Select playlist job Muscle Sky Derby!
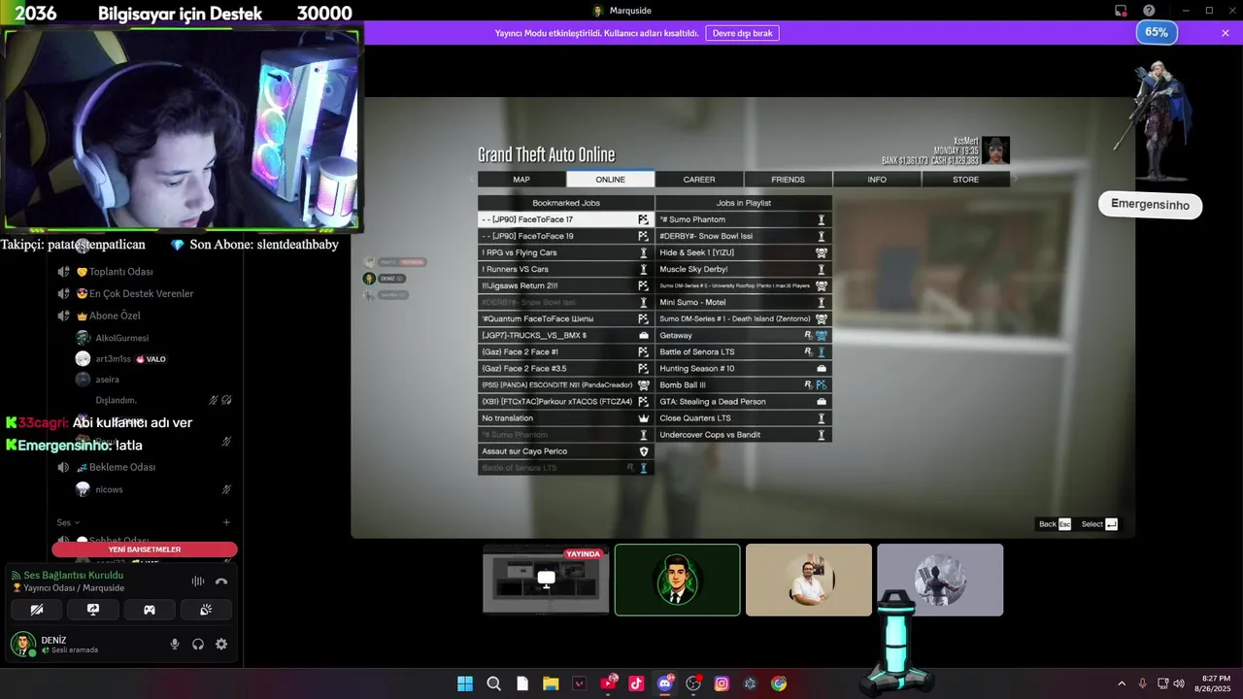1243x699 pixels. click(x=743, y=269)
